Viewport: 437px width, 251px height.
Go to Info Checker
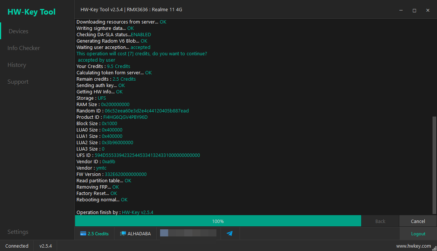[x=24, y=48]
